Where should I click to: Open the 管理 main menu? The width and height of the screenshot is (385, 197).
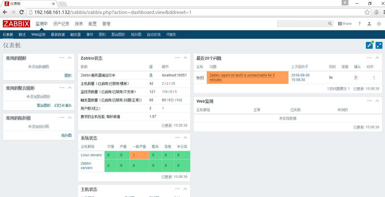(106, 24)
